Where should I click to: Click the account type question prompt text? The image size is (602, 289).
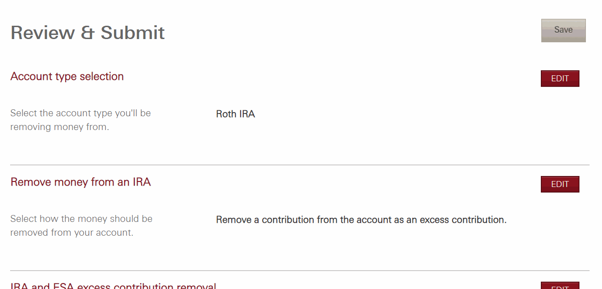tap(80, 119)
